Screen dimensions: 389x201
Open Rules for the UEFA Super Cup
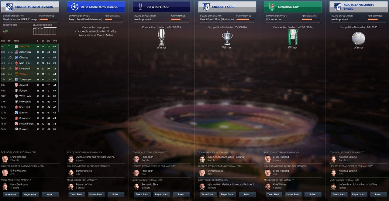181,194
